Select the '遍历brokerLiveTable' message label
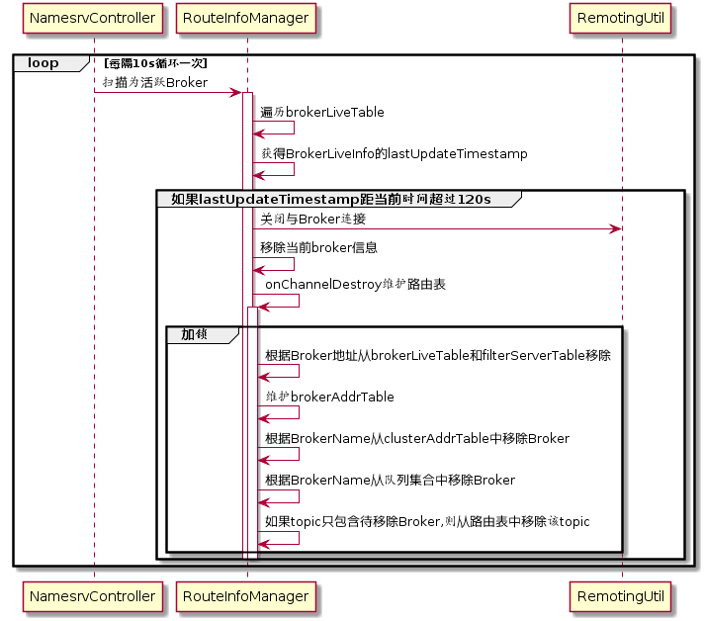The height and width of the screenshot is (621, 704). [322, 113]
